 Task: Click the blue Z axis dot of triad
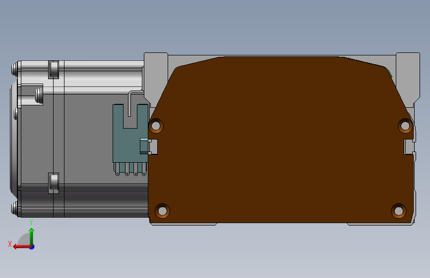pyautogui.click(x=32, y=247)
